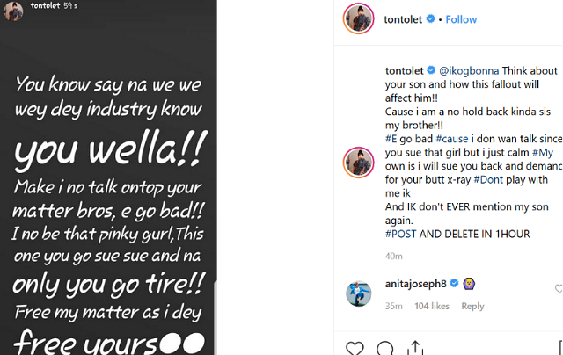Open tontolet's profile picture in the post header

click(359, 18)
